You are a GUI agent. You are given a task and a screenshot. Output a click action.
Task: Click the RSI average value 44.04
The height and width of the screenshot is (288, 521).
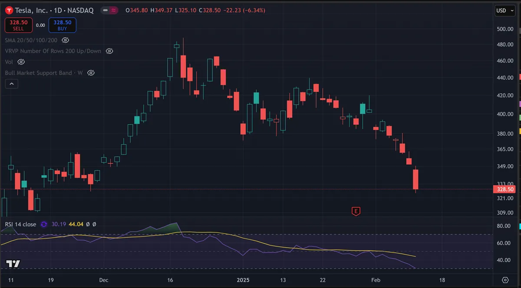click(x=76, y=224)
